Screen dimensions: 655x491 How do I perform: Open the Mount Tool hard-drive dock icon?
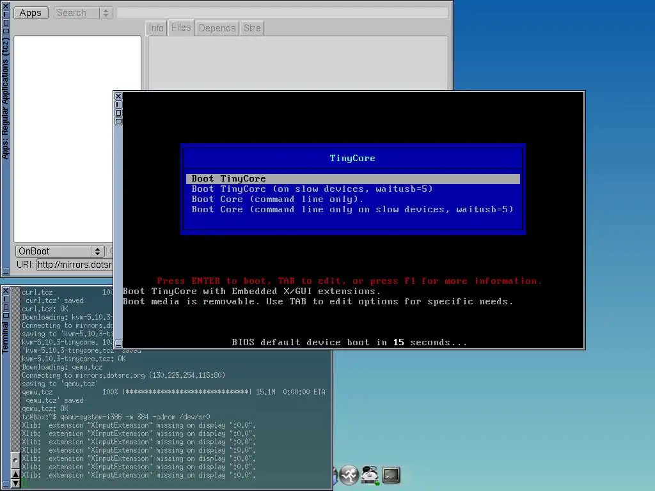(x=370, y=475)
